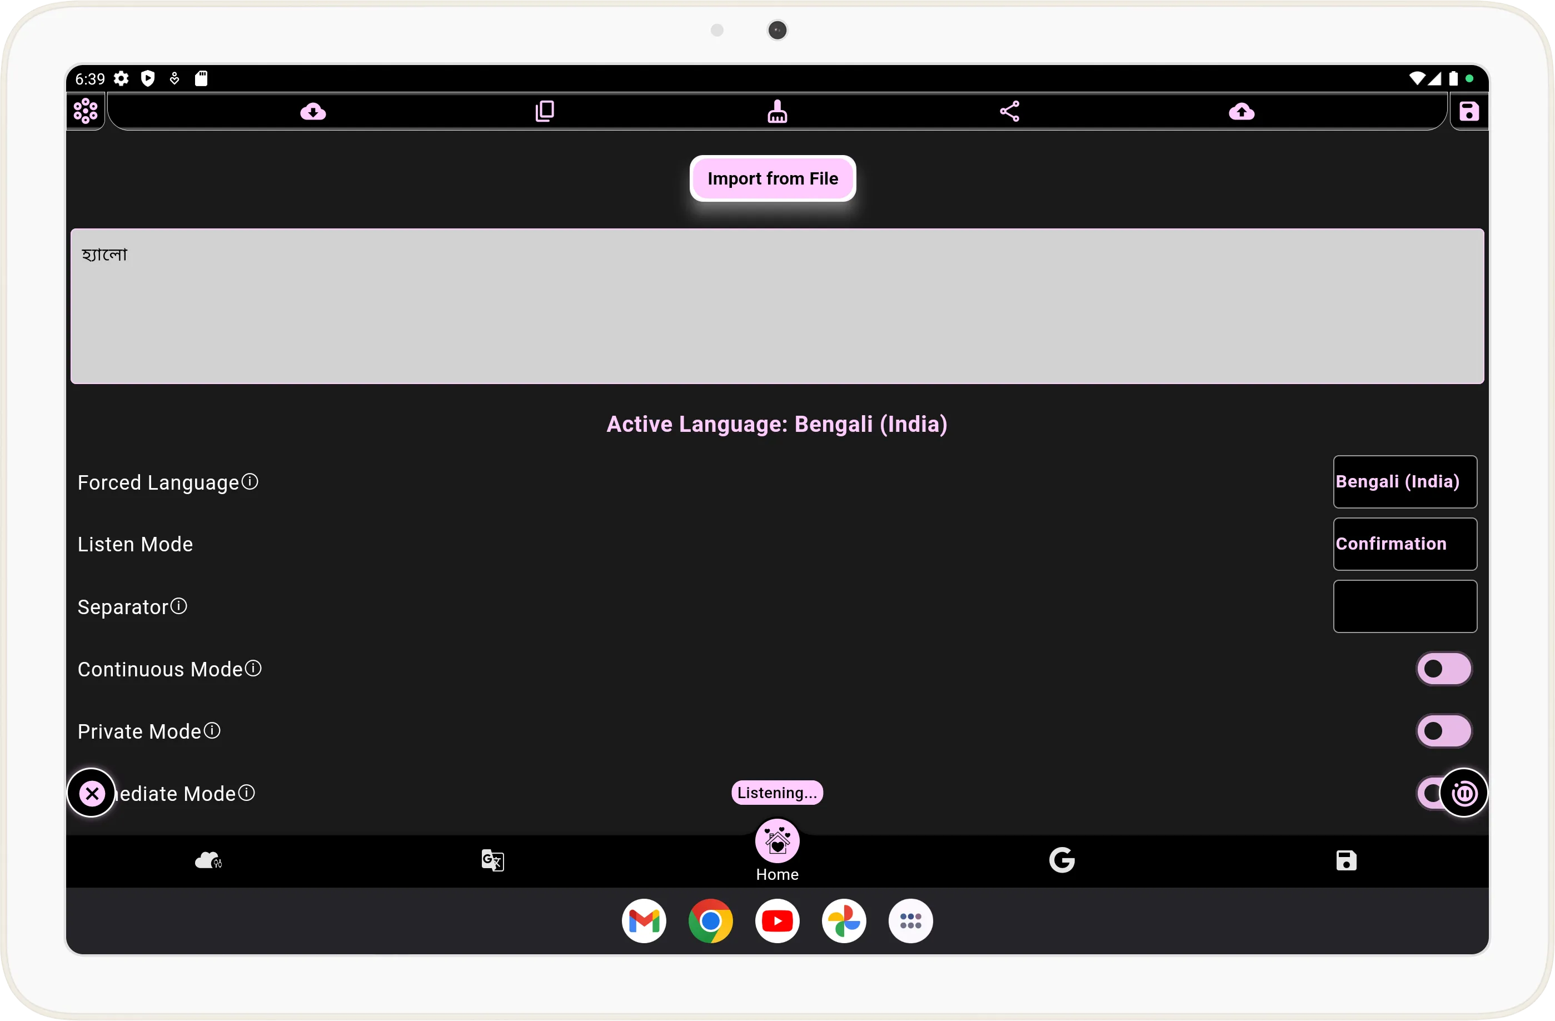The height and width of the screenshot is (1021, 1555).
Task: Click the save icon in toolbar
Action: 1468,111
